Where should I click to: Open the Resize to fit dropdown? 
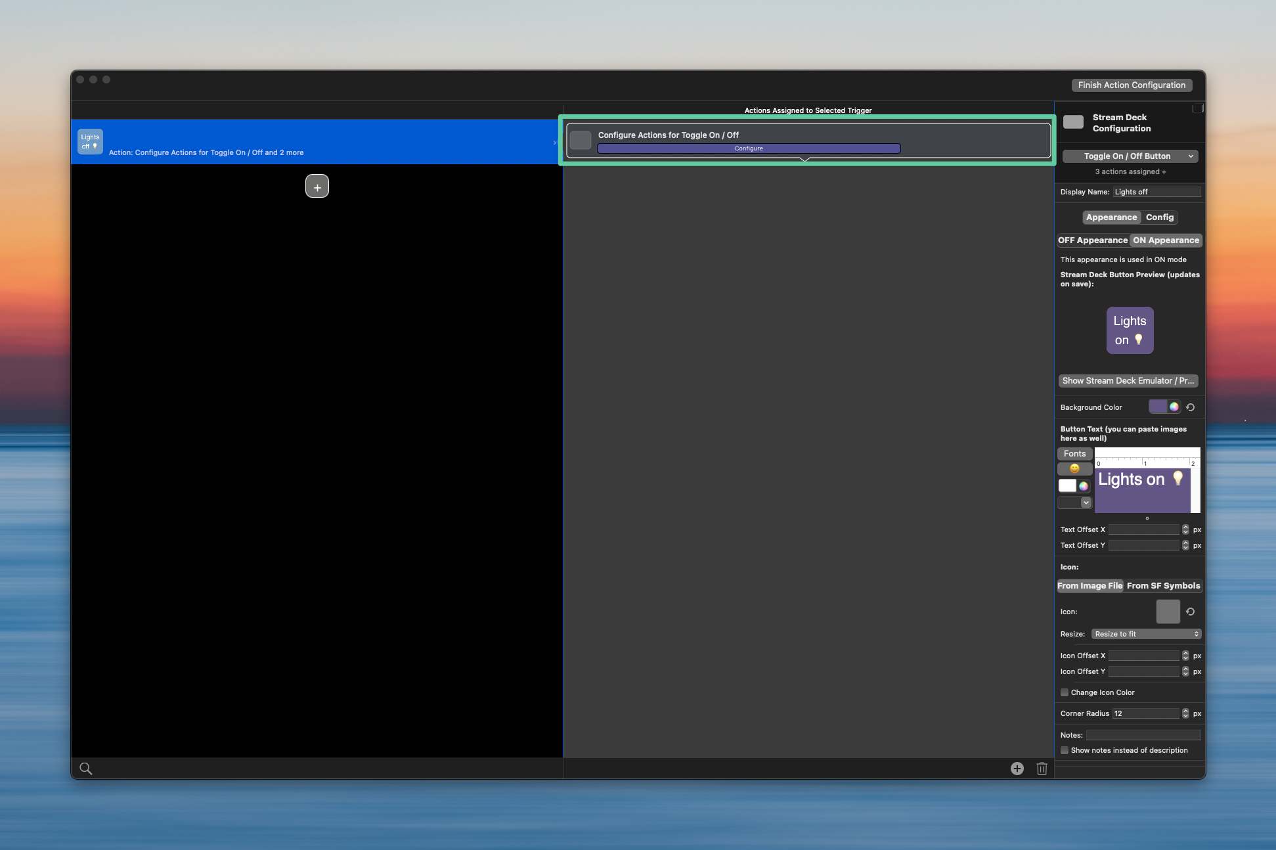pos(1146,634)
